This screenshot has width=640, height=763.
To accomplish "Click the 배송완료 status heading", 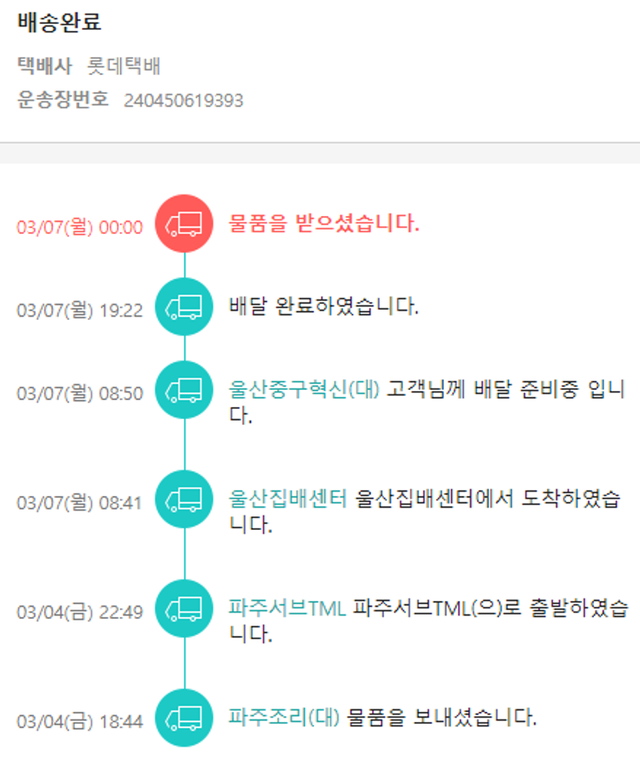I will pos(60,23).
